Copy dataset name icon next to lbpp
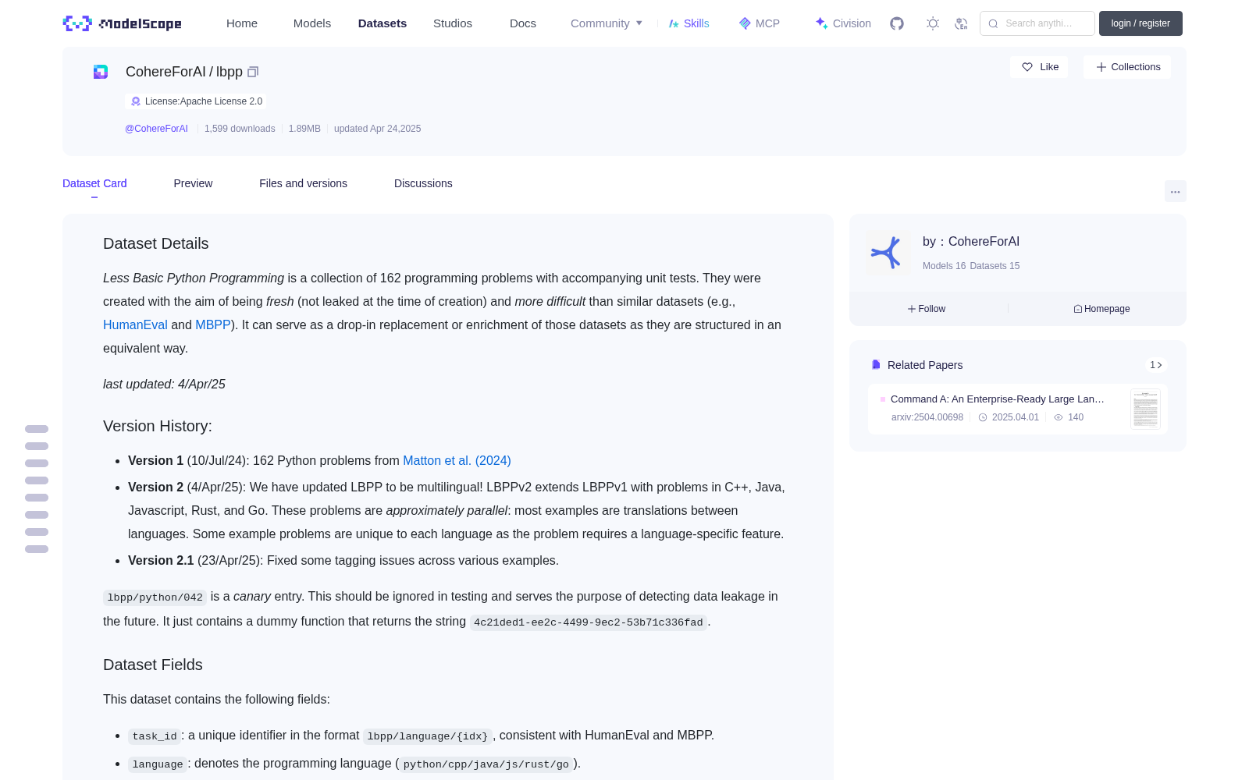 tap(253, 72)
